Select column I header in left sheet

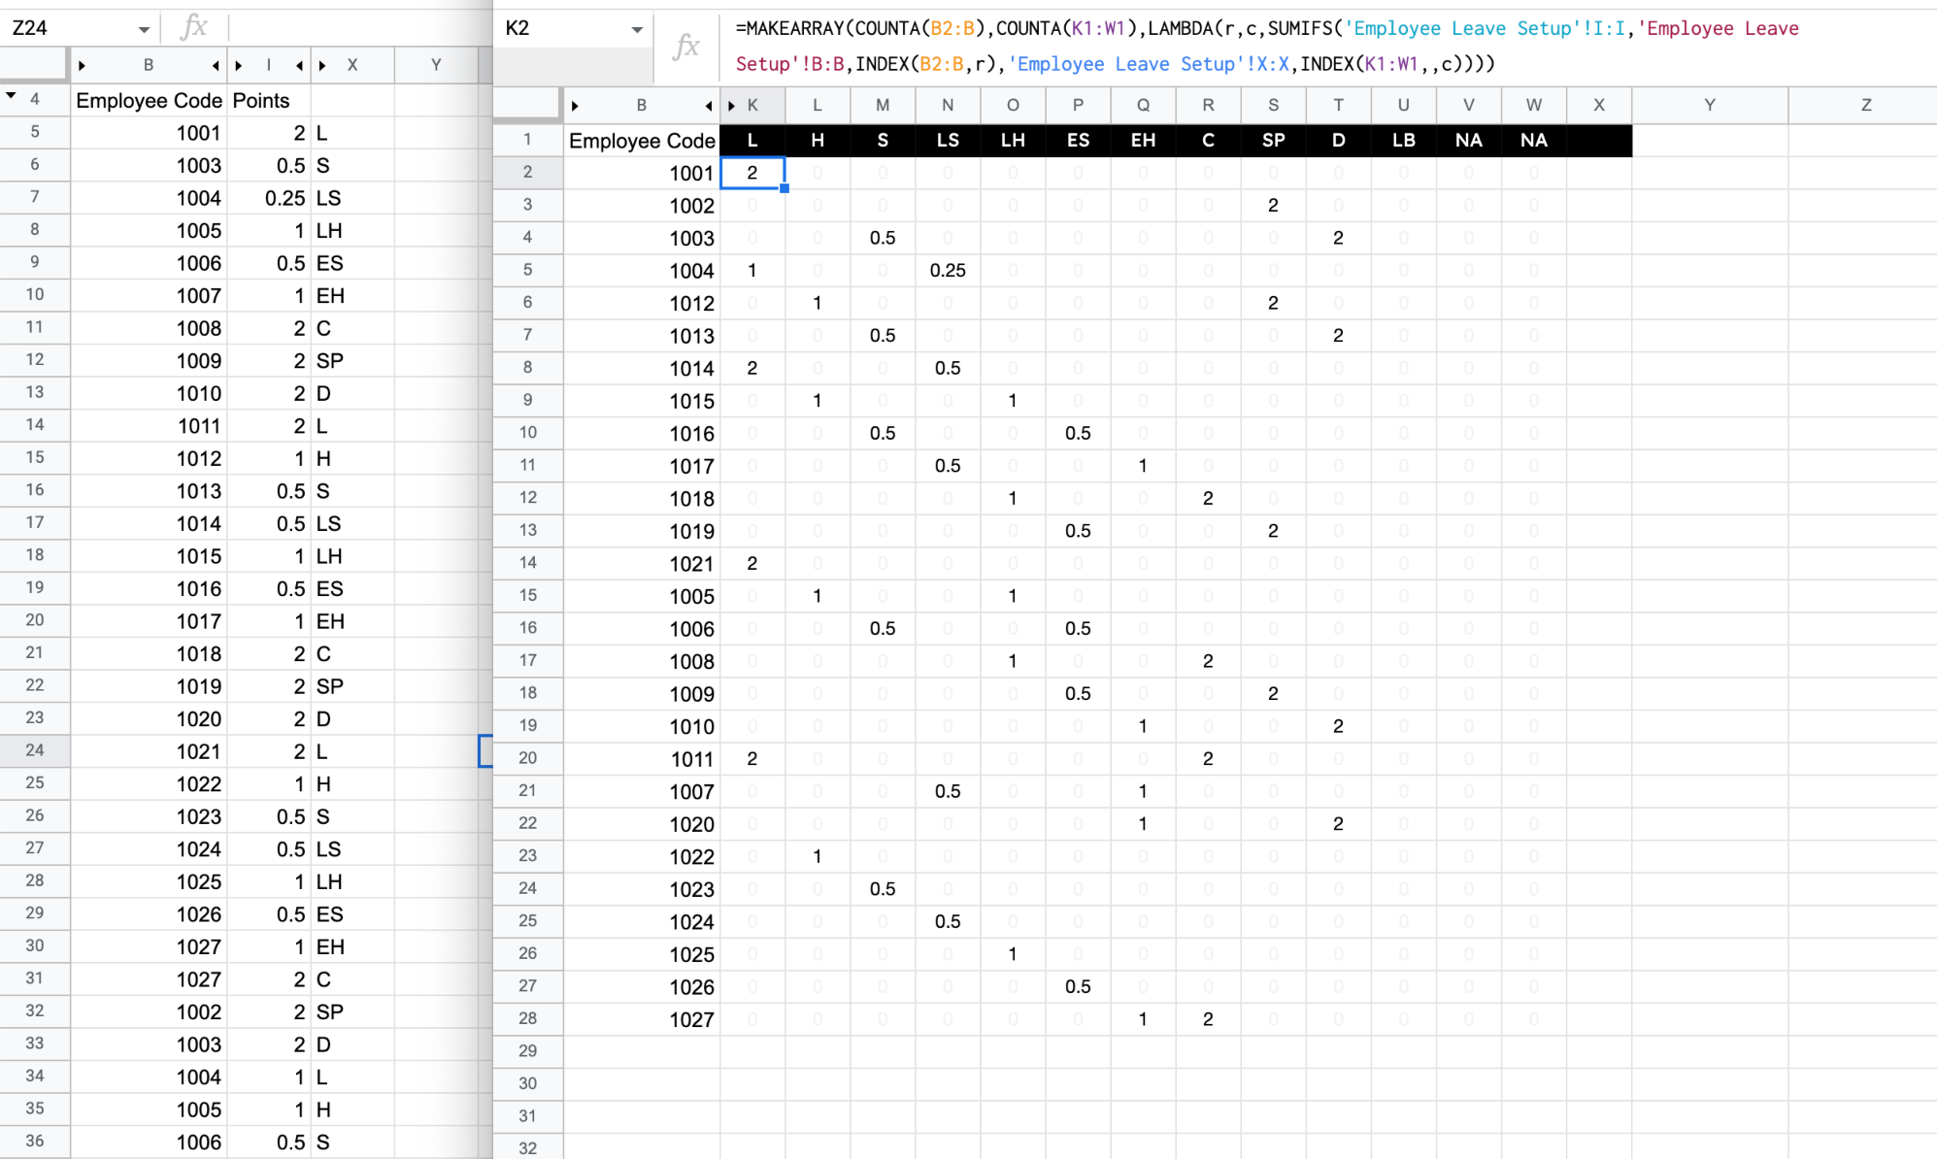269,66
